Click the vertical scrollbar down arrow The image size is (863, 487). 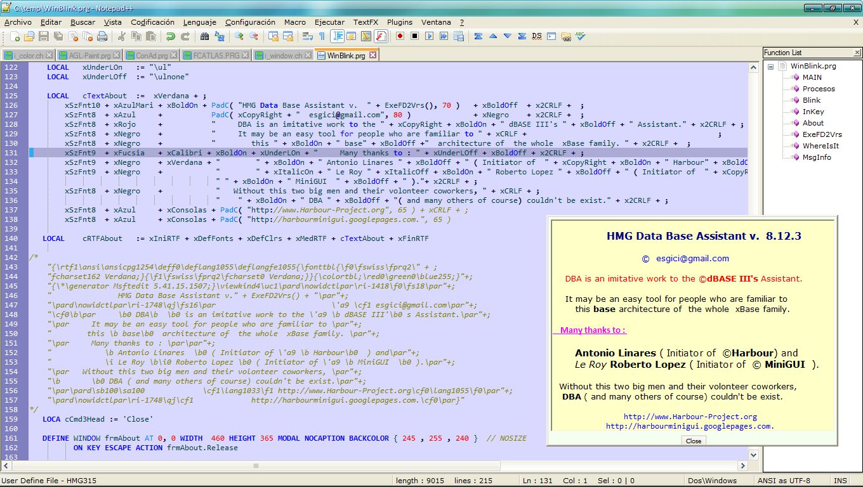pos(754,455)
